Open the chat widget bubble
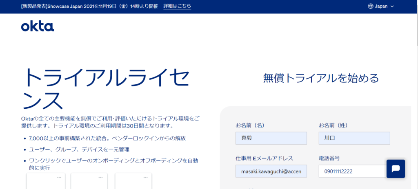The image size is (418, 189). [396, 169]
